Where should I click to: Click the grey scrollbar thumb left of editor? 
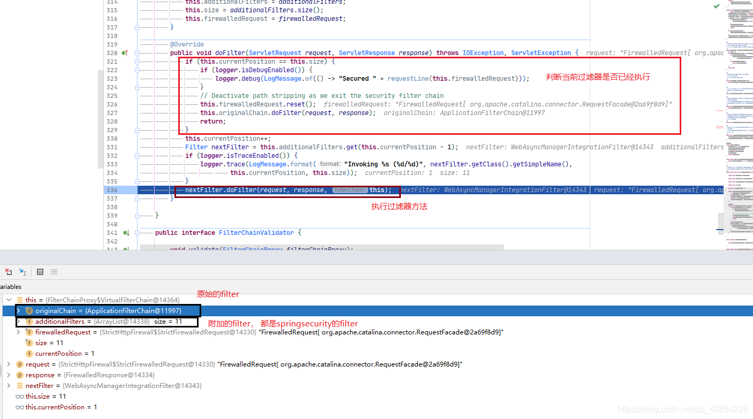(x=101, y=119)
